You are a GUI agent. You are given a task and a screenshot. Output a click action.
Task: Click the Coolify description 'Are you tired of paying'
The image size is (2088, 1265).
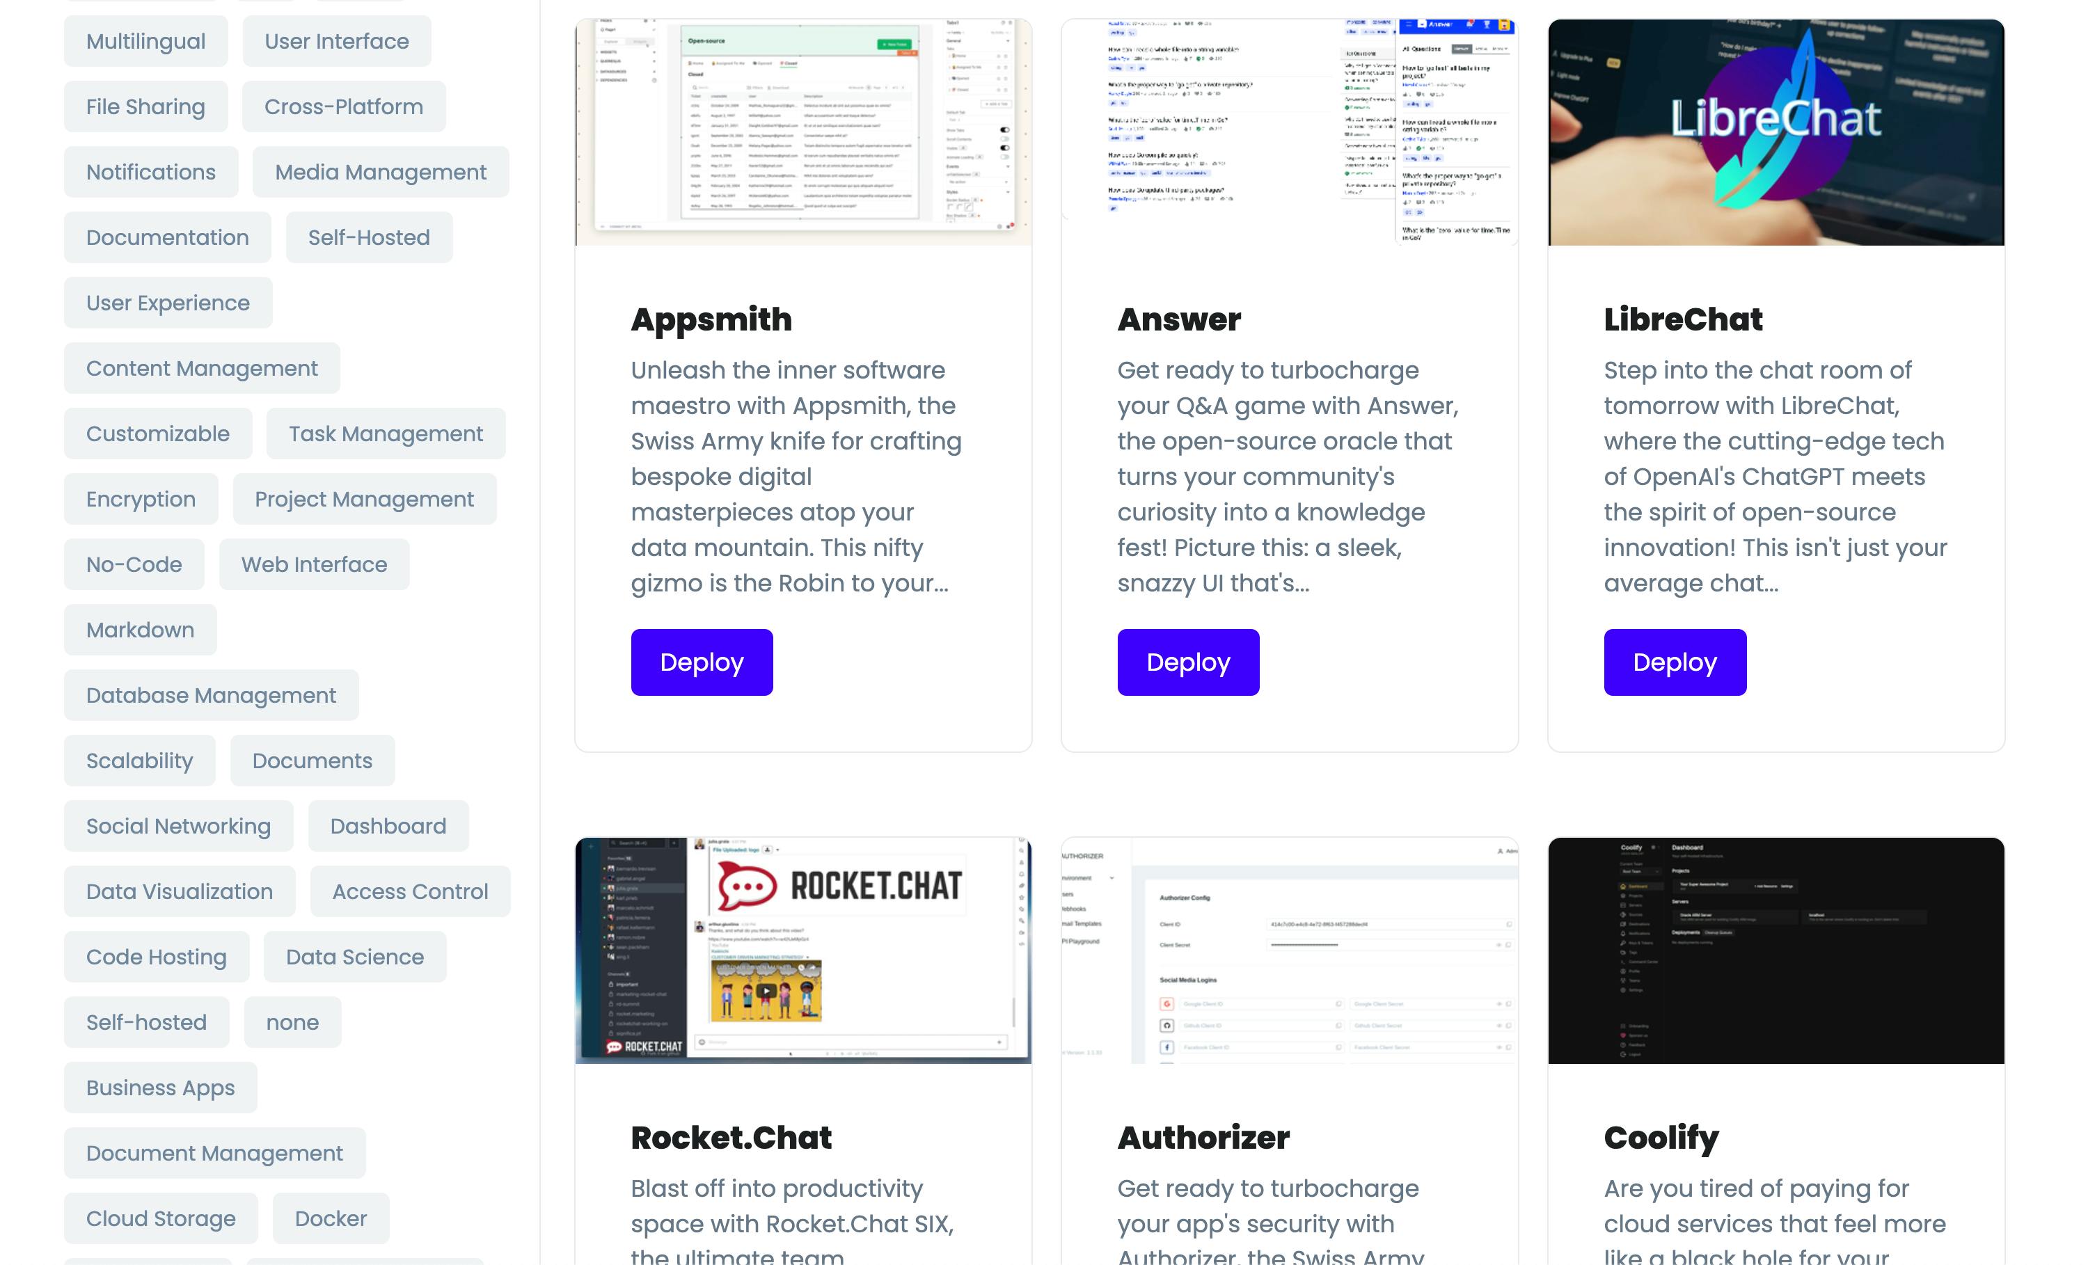click(1775, 1218)
